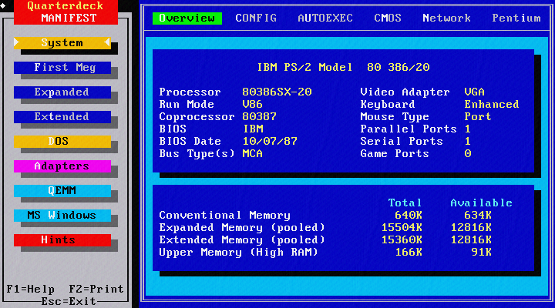Switch to the Overview tab
This screenshot has width=555, height=308.
pos(187,18)
